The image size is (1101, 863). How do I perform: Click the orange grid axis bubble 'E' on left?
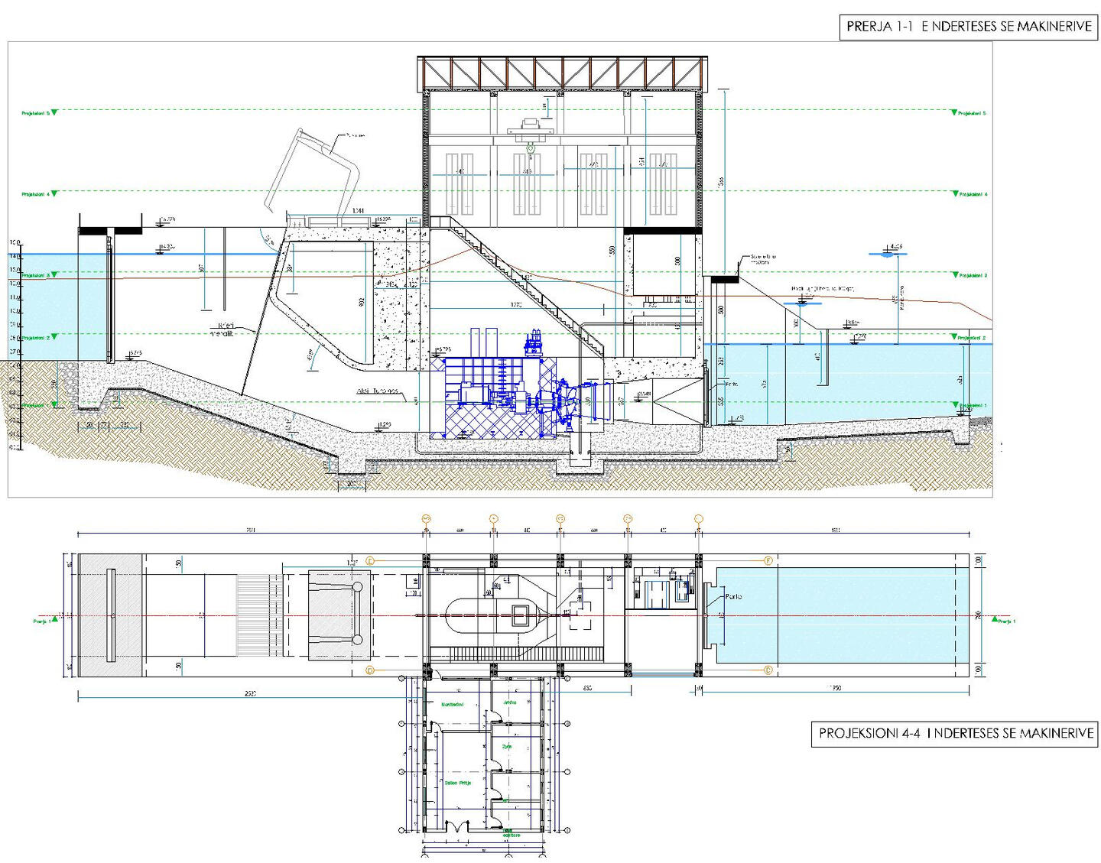coord(370,561)
